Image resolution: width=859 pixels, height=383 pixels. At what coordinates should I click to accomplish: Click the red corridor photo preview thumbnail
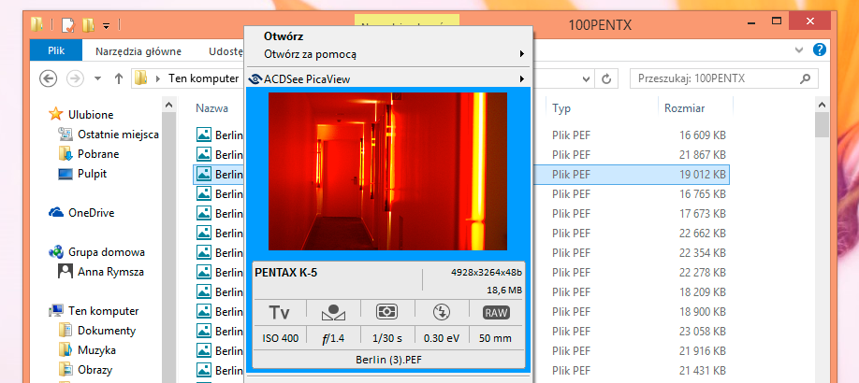coord(388,171)
